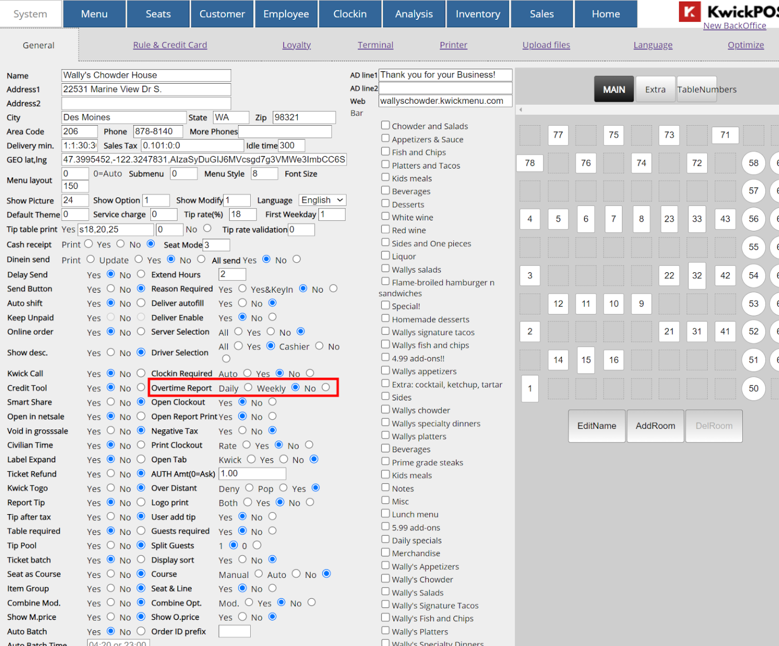This screenshot has width=779, height=646.
Task: Toggle the Desserts checkbox
Action: (385, 203)
